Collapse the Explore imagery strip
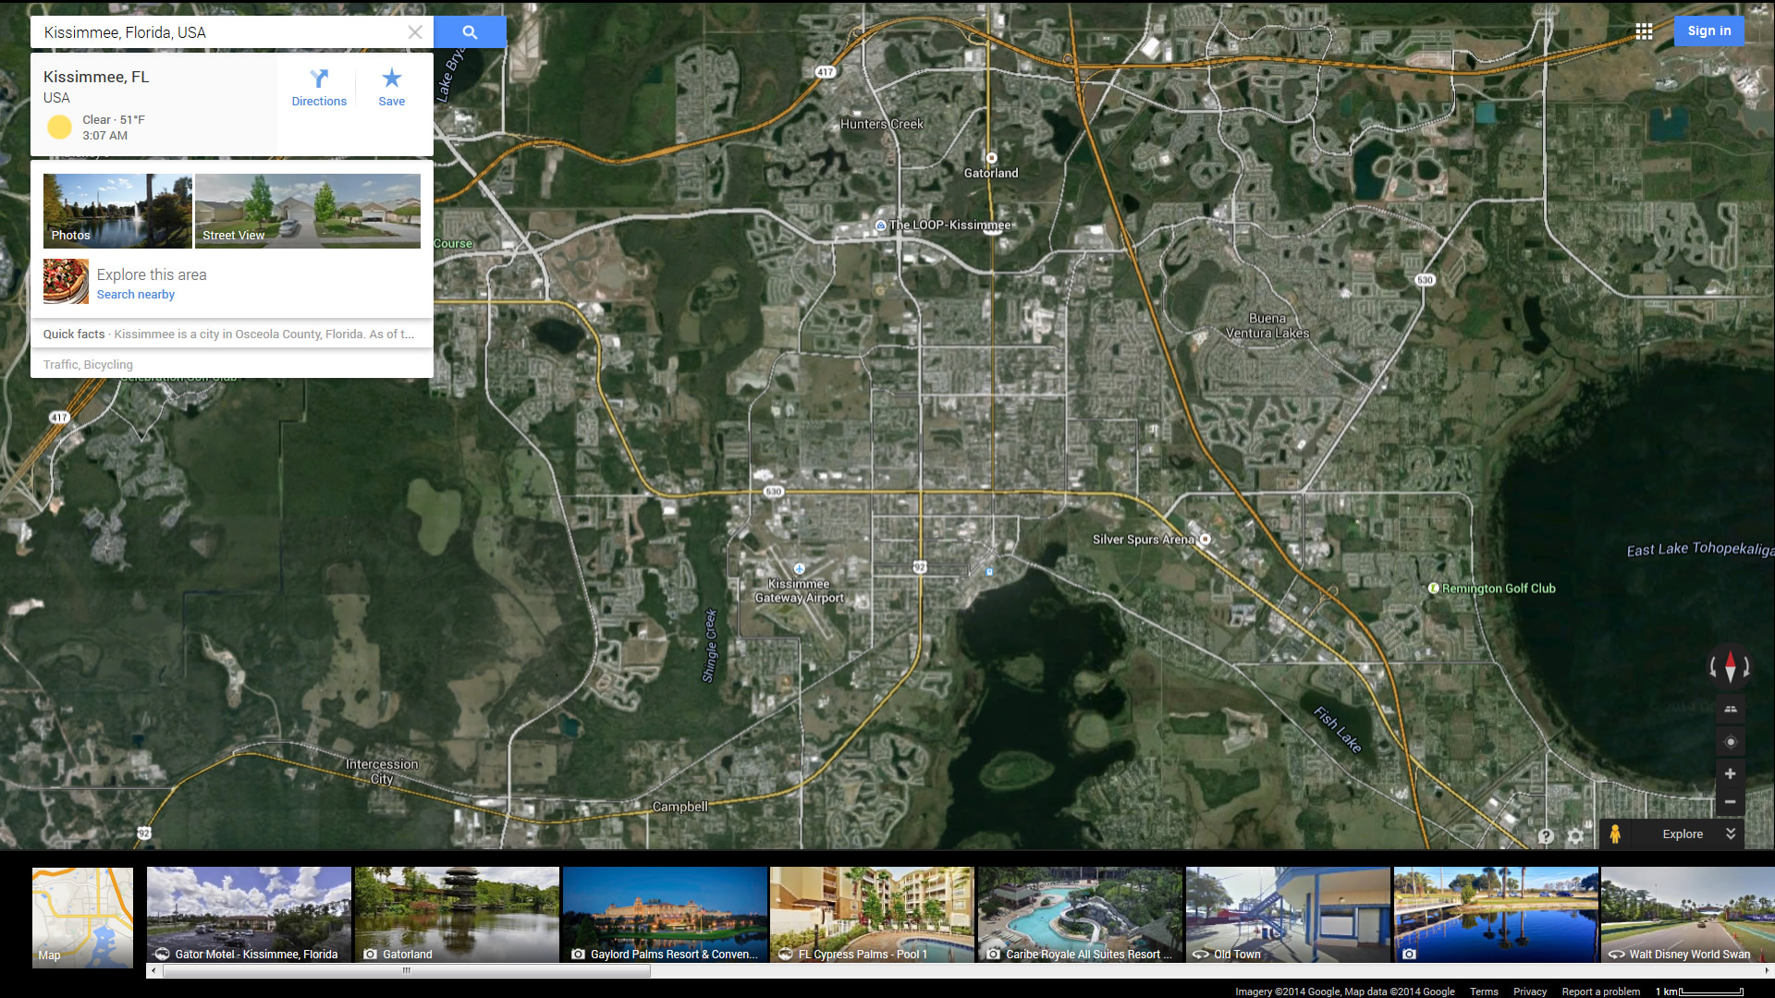The image size is (1775, 998). click(1730, 834)
